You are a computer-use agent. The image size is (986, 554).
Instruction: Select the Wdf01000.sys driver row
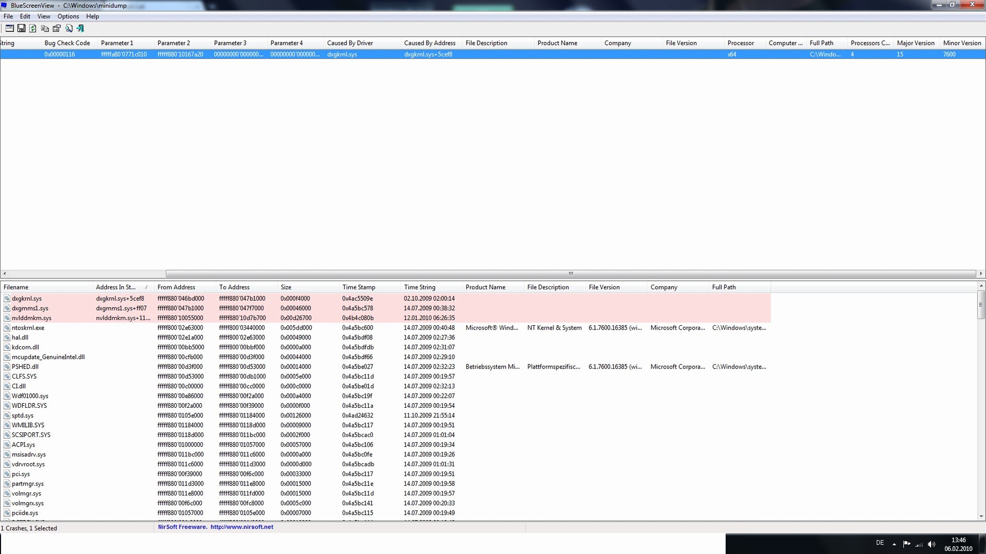click(x=385, y=396)
